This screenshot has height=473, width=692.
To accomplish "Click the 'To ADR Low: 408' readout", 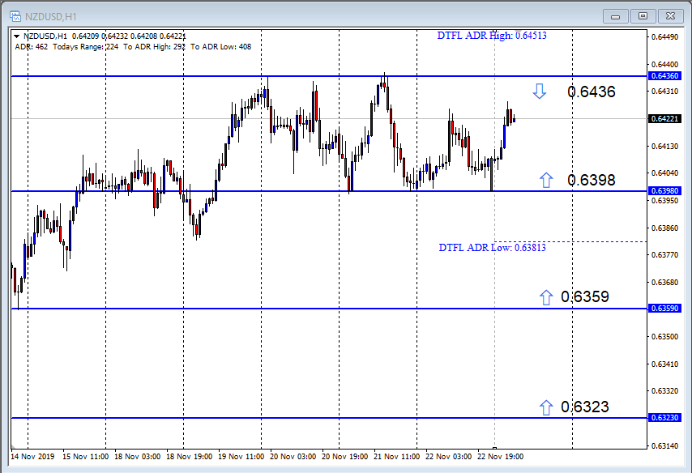I will [x=220, y=47].
